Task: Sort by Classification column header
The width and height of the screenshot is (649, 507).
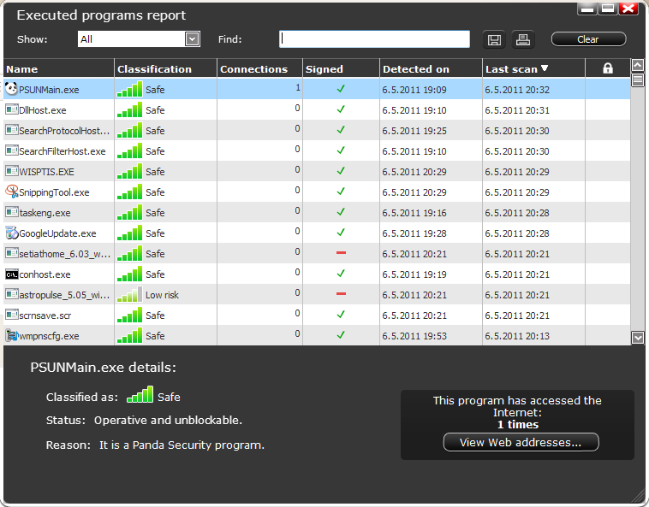Action: coord(165,69)
